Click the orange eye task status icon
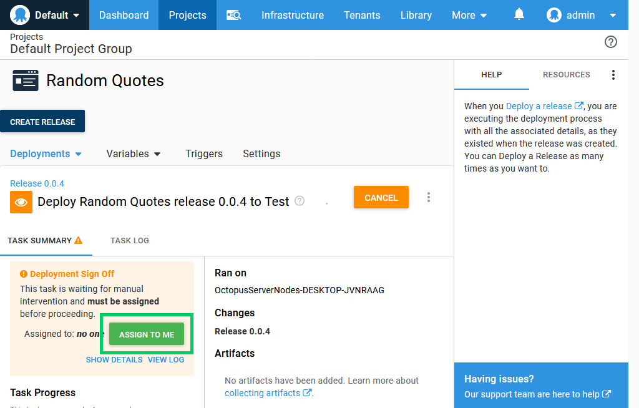 (x=21, y=202)
